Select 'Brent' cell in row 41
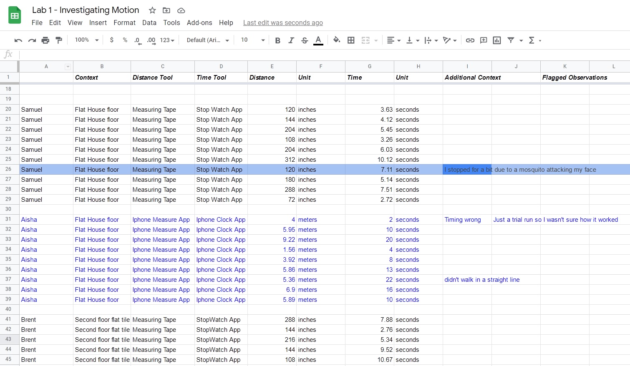The image size is (630, 366). (x=46, y=320)
